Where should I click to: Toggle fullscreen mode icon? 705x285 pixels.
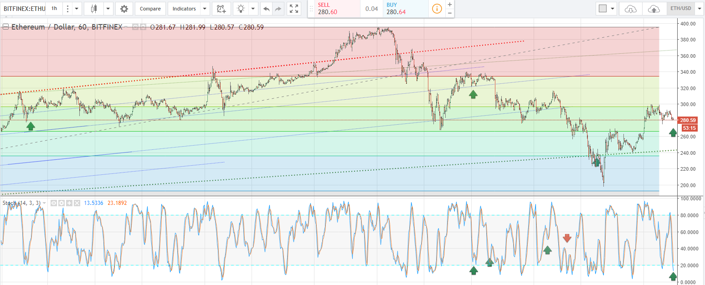coord(294,8)
